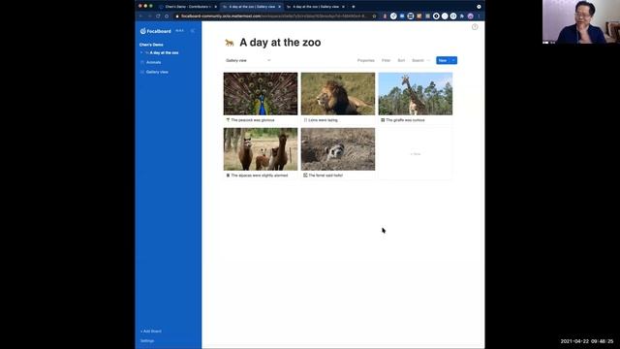Open the giraffe photo card
Screen dimensions: 620x349
pyautogui.click(x=416, y=94)
